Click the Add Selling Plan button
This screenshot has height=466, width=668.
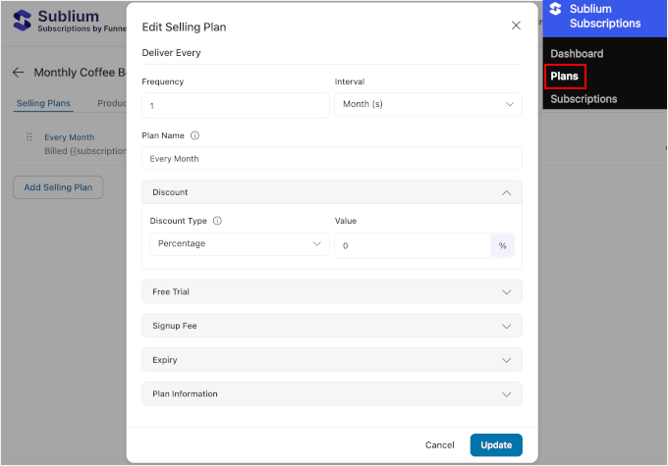(58, 187)
